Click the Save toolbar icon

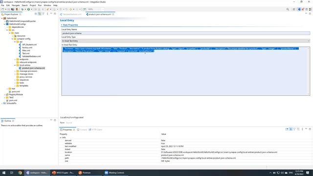9,9
